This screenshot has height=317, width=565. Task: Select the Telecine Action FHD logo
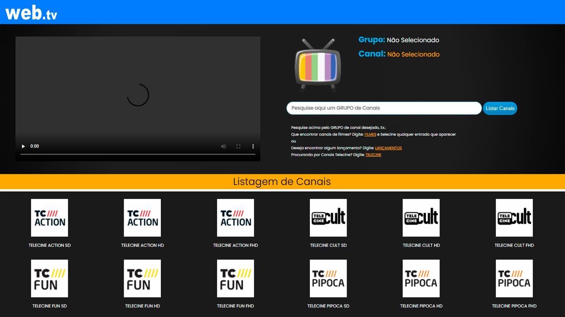235,218
